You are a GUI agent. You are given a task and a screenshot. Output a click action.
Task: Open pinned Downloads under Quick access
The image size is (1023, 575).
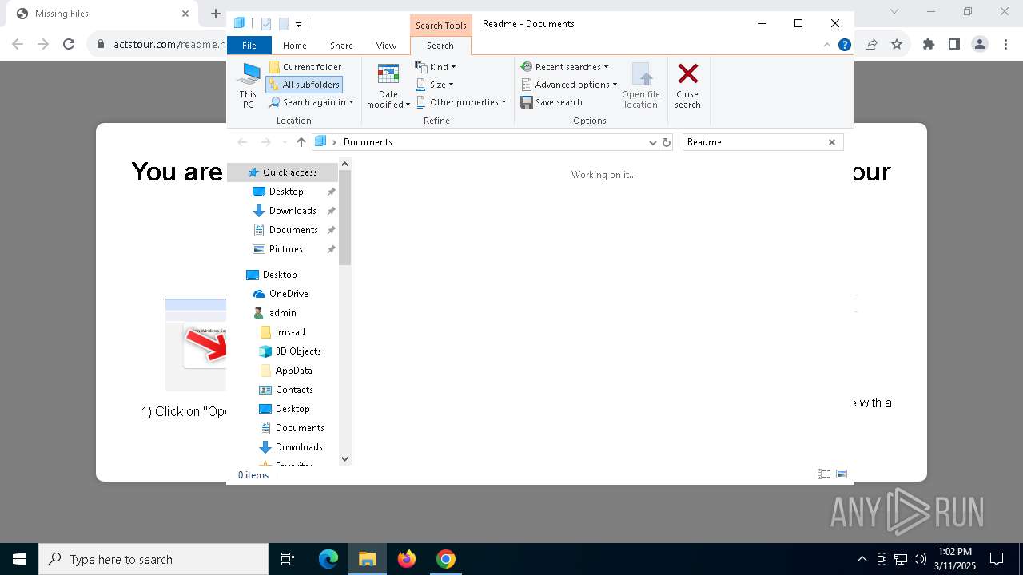tap(293, 211)
